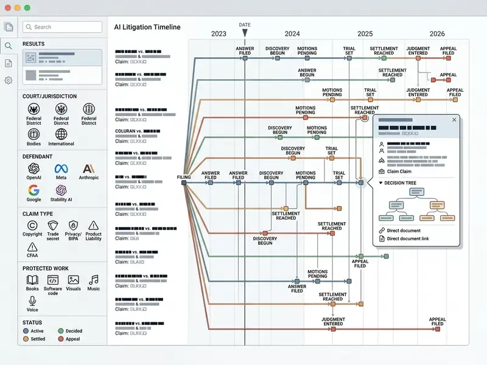Close the case detail popup

[454, 120]
